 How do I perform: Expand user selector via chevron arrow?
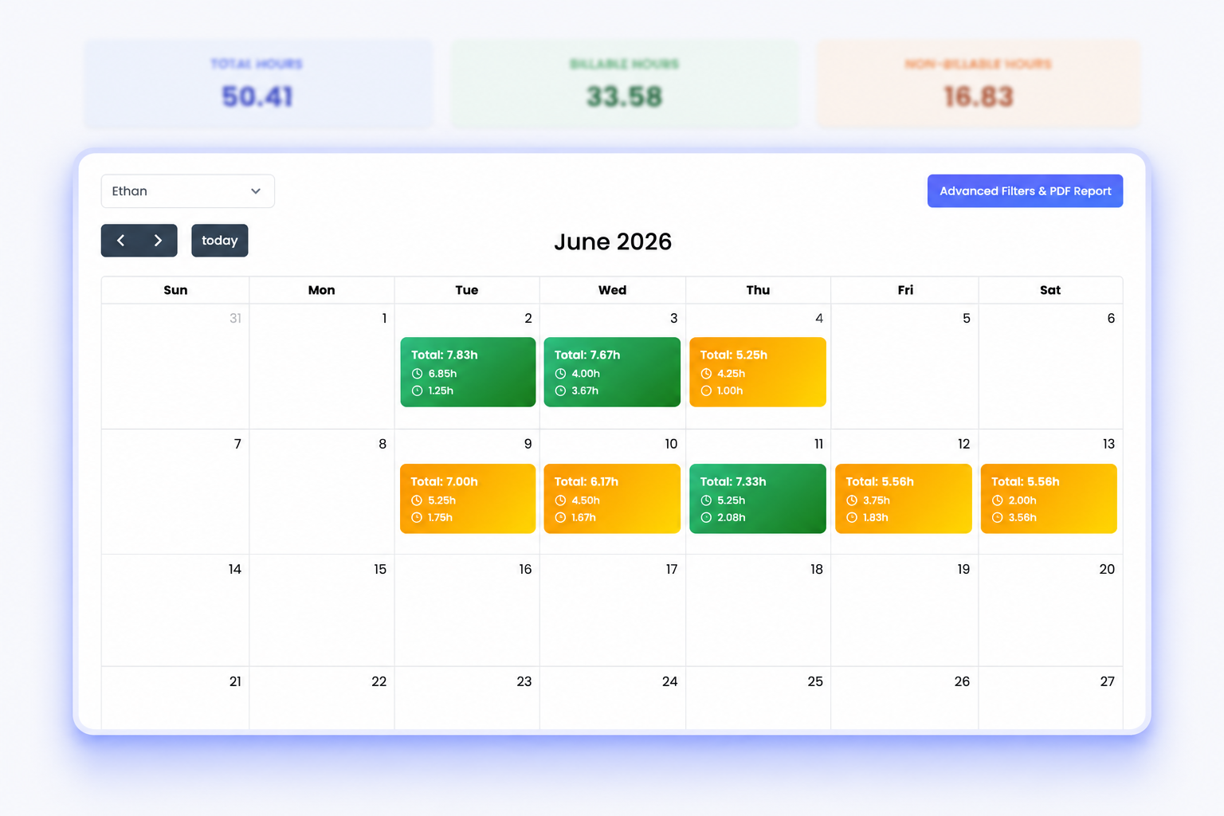coord(256,191)
